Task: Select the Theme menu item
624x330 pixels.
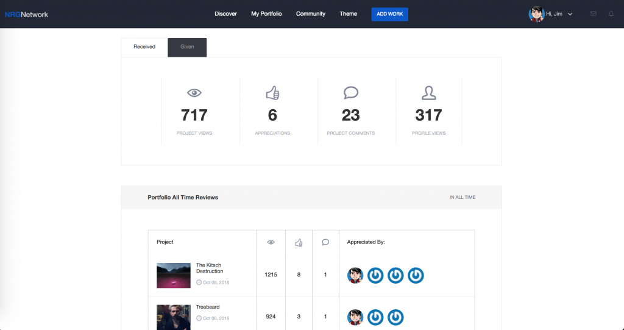Action: 348,14
